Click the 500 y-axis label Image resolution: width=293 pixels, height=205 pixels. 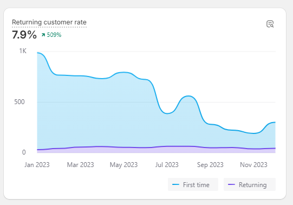[19, 102]
